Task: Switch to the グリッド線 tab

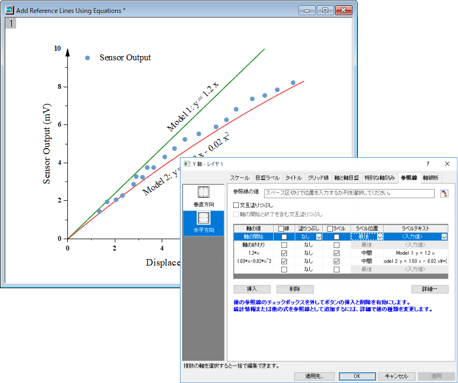Action: pyautogui.click(x=318, y=178)
